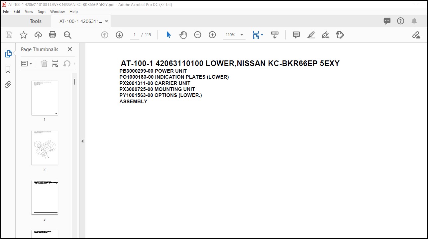Open the File menu

(x=6, y=11)
